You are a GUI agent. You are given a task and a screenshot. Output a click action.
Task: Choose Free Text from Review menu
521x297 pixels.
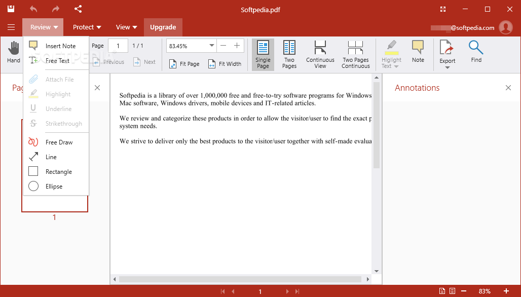[56, 60]
